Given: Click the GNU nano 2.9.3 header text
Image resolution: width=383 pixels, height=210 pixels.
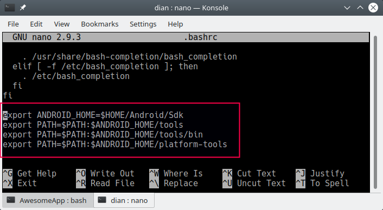Looking at the screenshot, I should [x=47, y=37].
